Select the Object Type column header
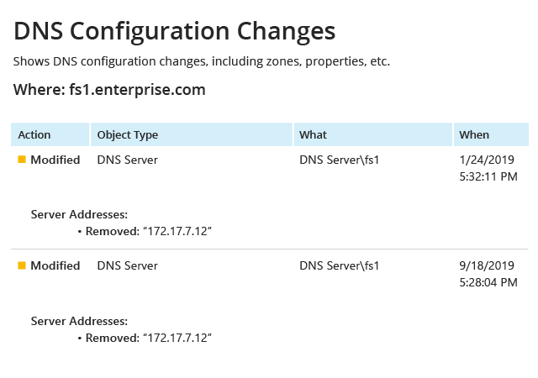 (x=192, y=134)
